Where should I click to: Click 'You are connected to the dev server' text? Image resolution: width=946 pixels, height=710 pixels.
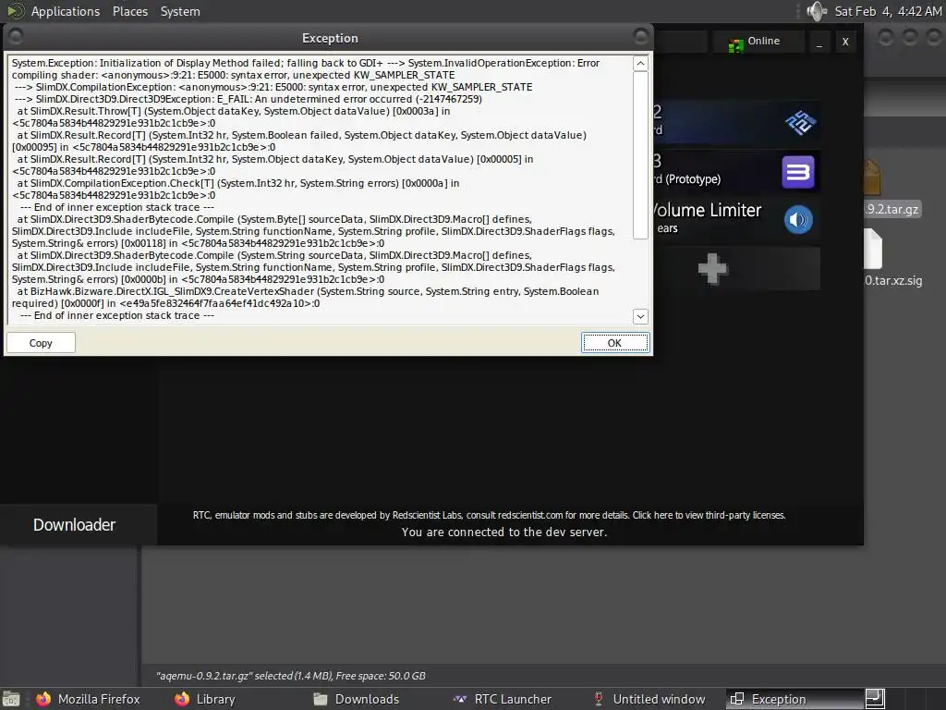(x=504, y=532)
